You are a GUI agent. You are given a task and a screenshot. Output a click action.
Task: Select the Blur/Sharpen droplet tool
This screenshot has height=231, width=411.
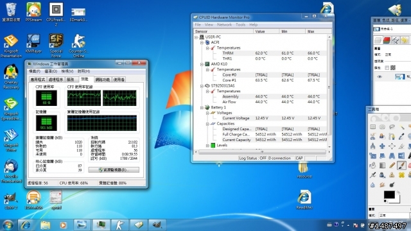372,185
